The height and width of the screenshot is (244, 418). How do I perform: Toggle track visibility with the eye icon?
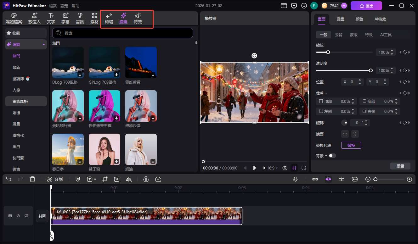[18, 216]
